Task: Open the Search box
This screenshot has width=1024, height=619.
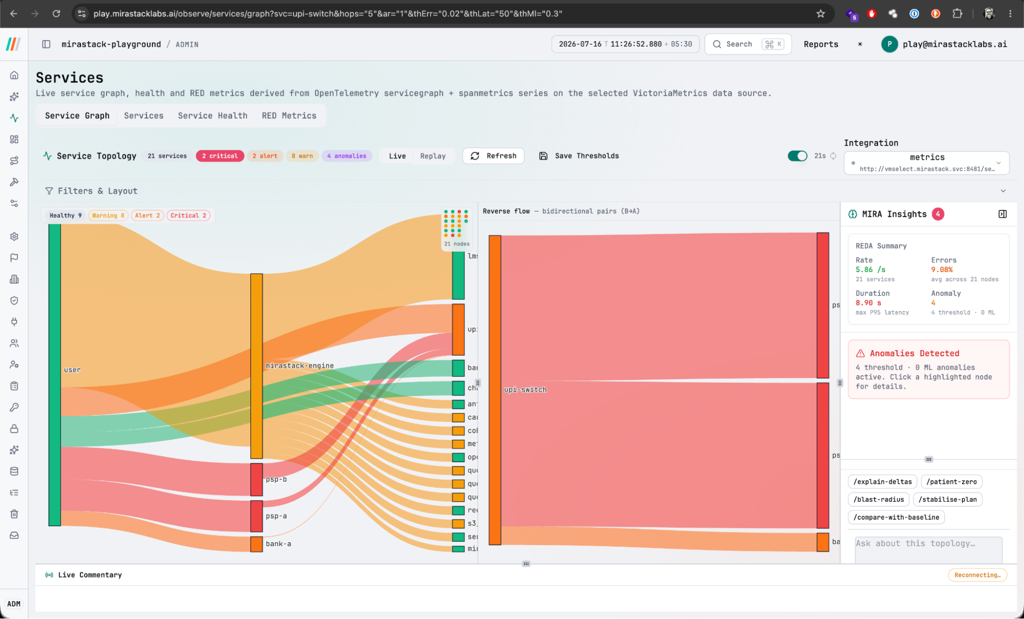Action: pos(748,44)
